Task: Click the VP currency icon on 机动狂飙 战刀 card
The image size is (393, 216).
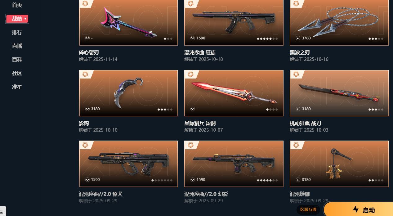Action: click(x=298, y=109)
